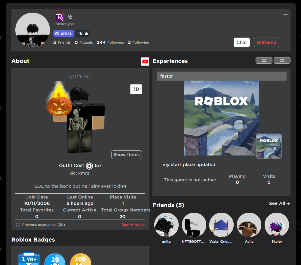301x265 pixels.
Task: Open the faster experience selector
Action: (x=221, y=76)
